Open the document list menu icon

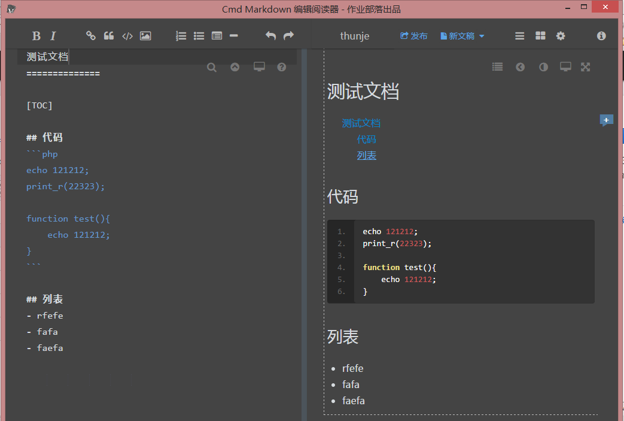520,36
